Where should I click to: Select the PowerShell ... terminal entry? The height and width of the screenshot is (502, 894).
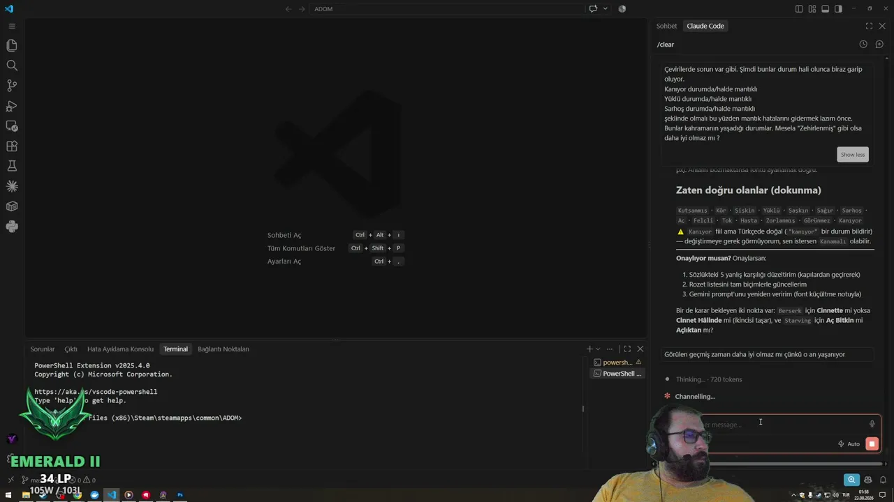tap(617, 374)
